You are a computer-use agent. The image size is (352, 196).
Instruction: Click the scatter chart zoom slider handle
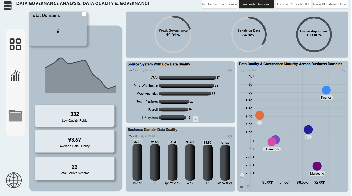[x=242, y=175]
